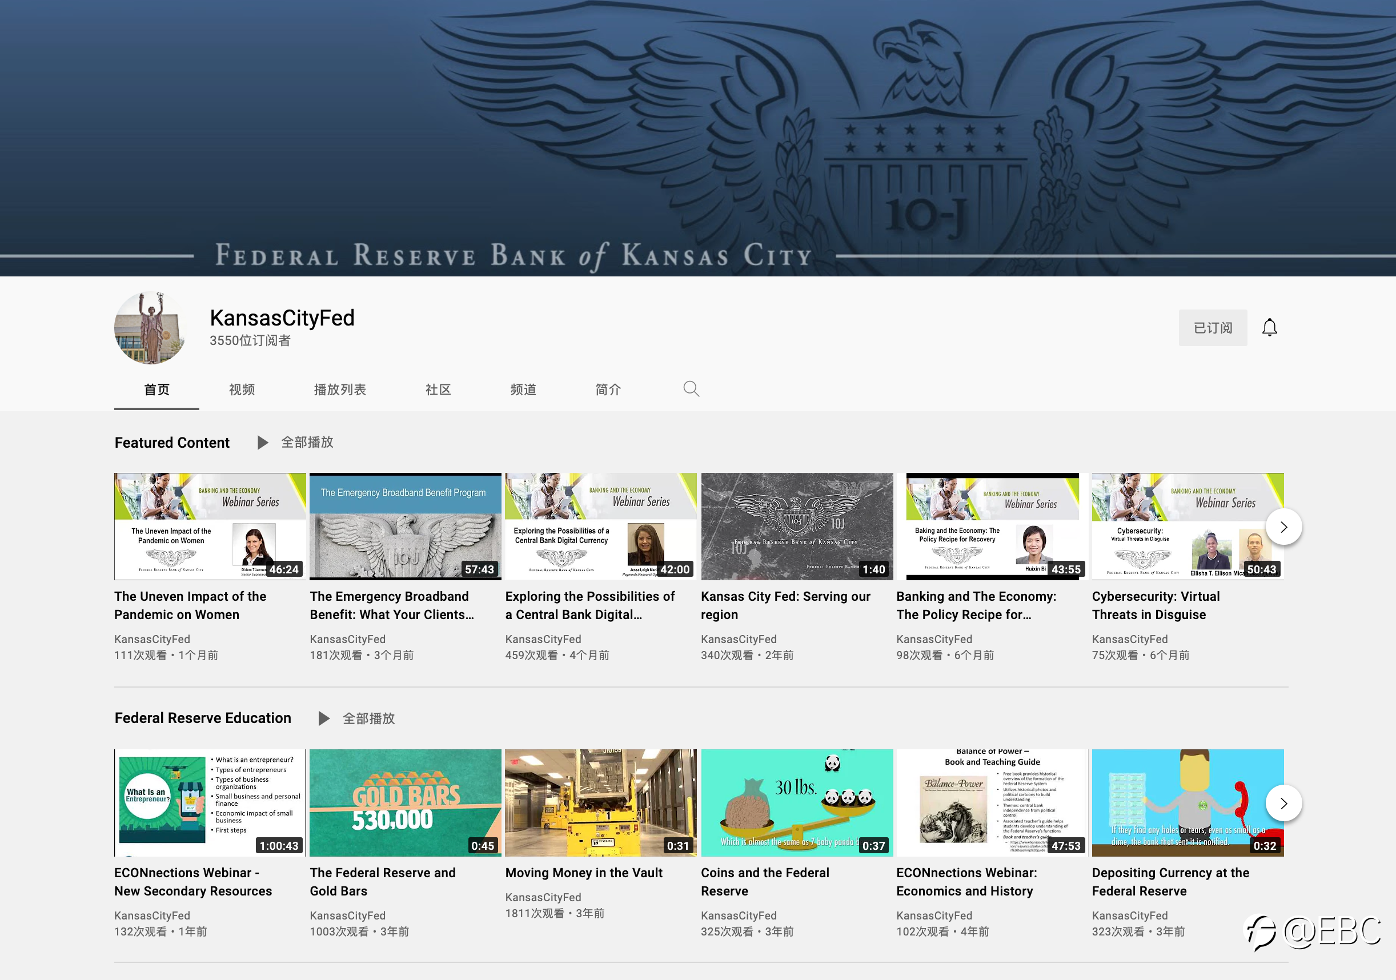Click KansasCityFed under Moving Money in the Vault
Viewport: 1396px width, 980px height.
coord(543,897)
